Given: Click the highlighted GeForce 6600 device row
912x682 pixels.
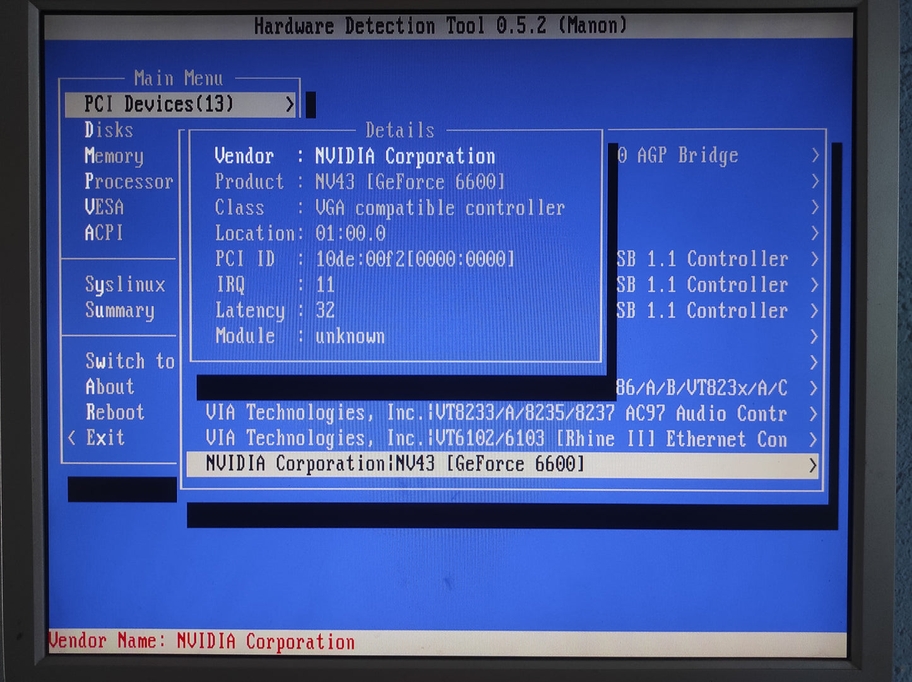Looking at the screenshot, I should 442,464.
